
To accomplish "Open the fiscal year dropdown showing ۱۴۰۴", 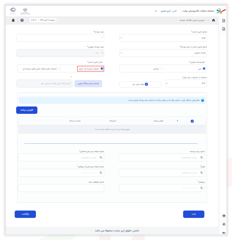I will coord(186,84).
